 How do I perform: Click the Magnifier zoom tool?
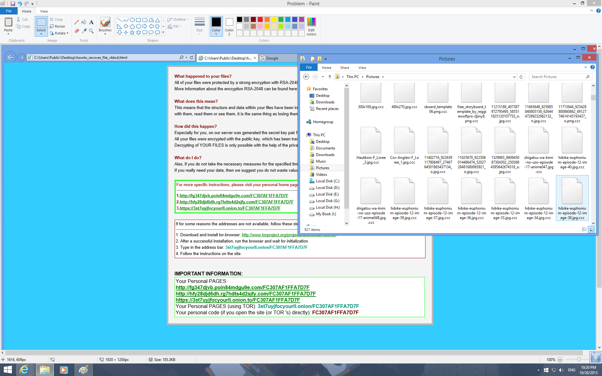tap(91, 31)
